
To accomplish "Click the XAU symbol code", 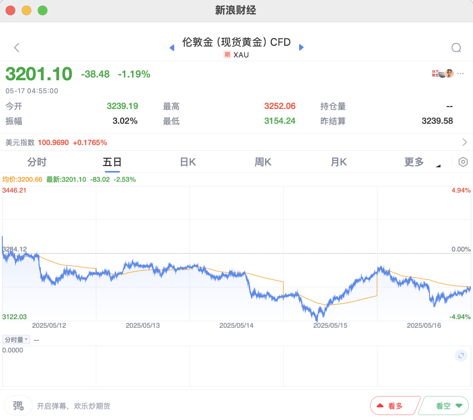I will (241, 55).
